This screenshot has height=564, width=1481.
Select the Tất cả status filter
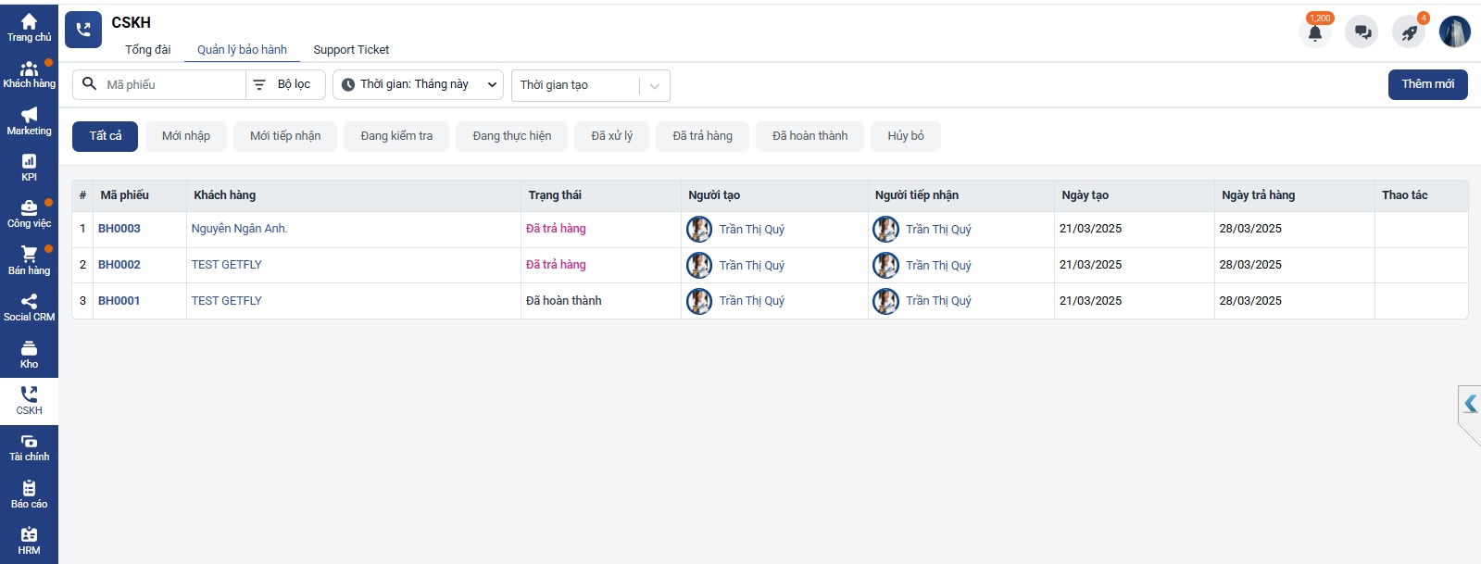(106, 136)
